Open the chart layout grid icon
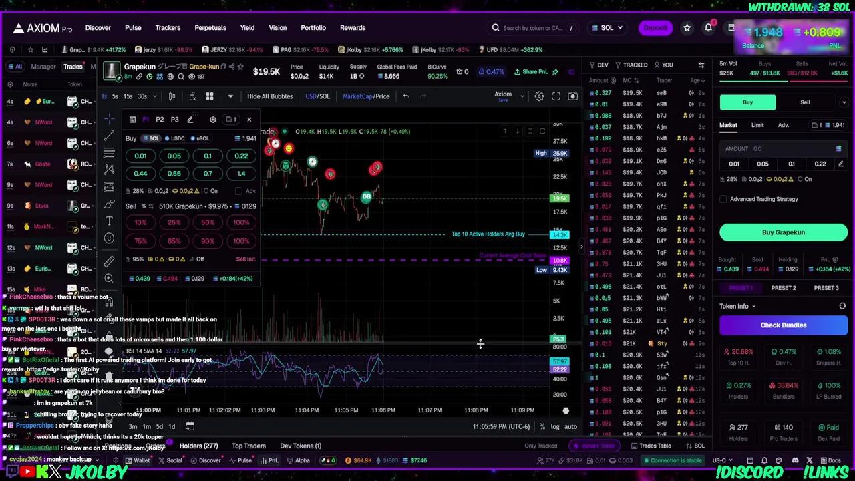855x481 pixels. coord(209,96)
